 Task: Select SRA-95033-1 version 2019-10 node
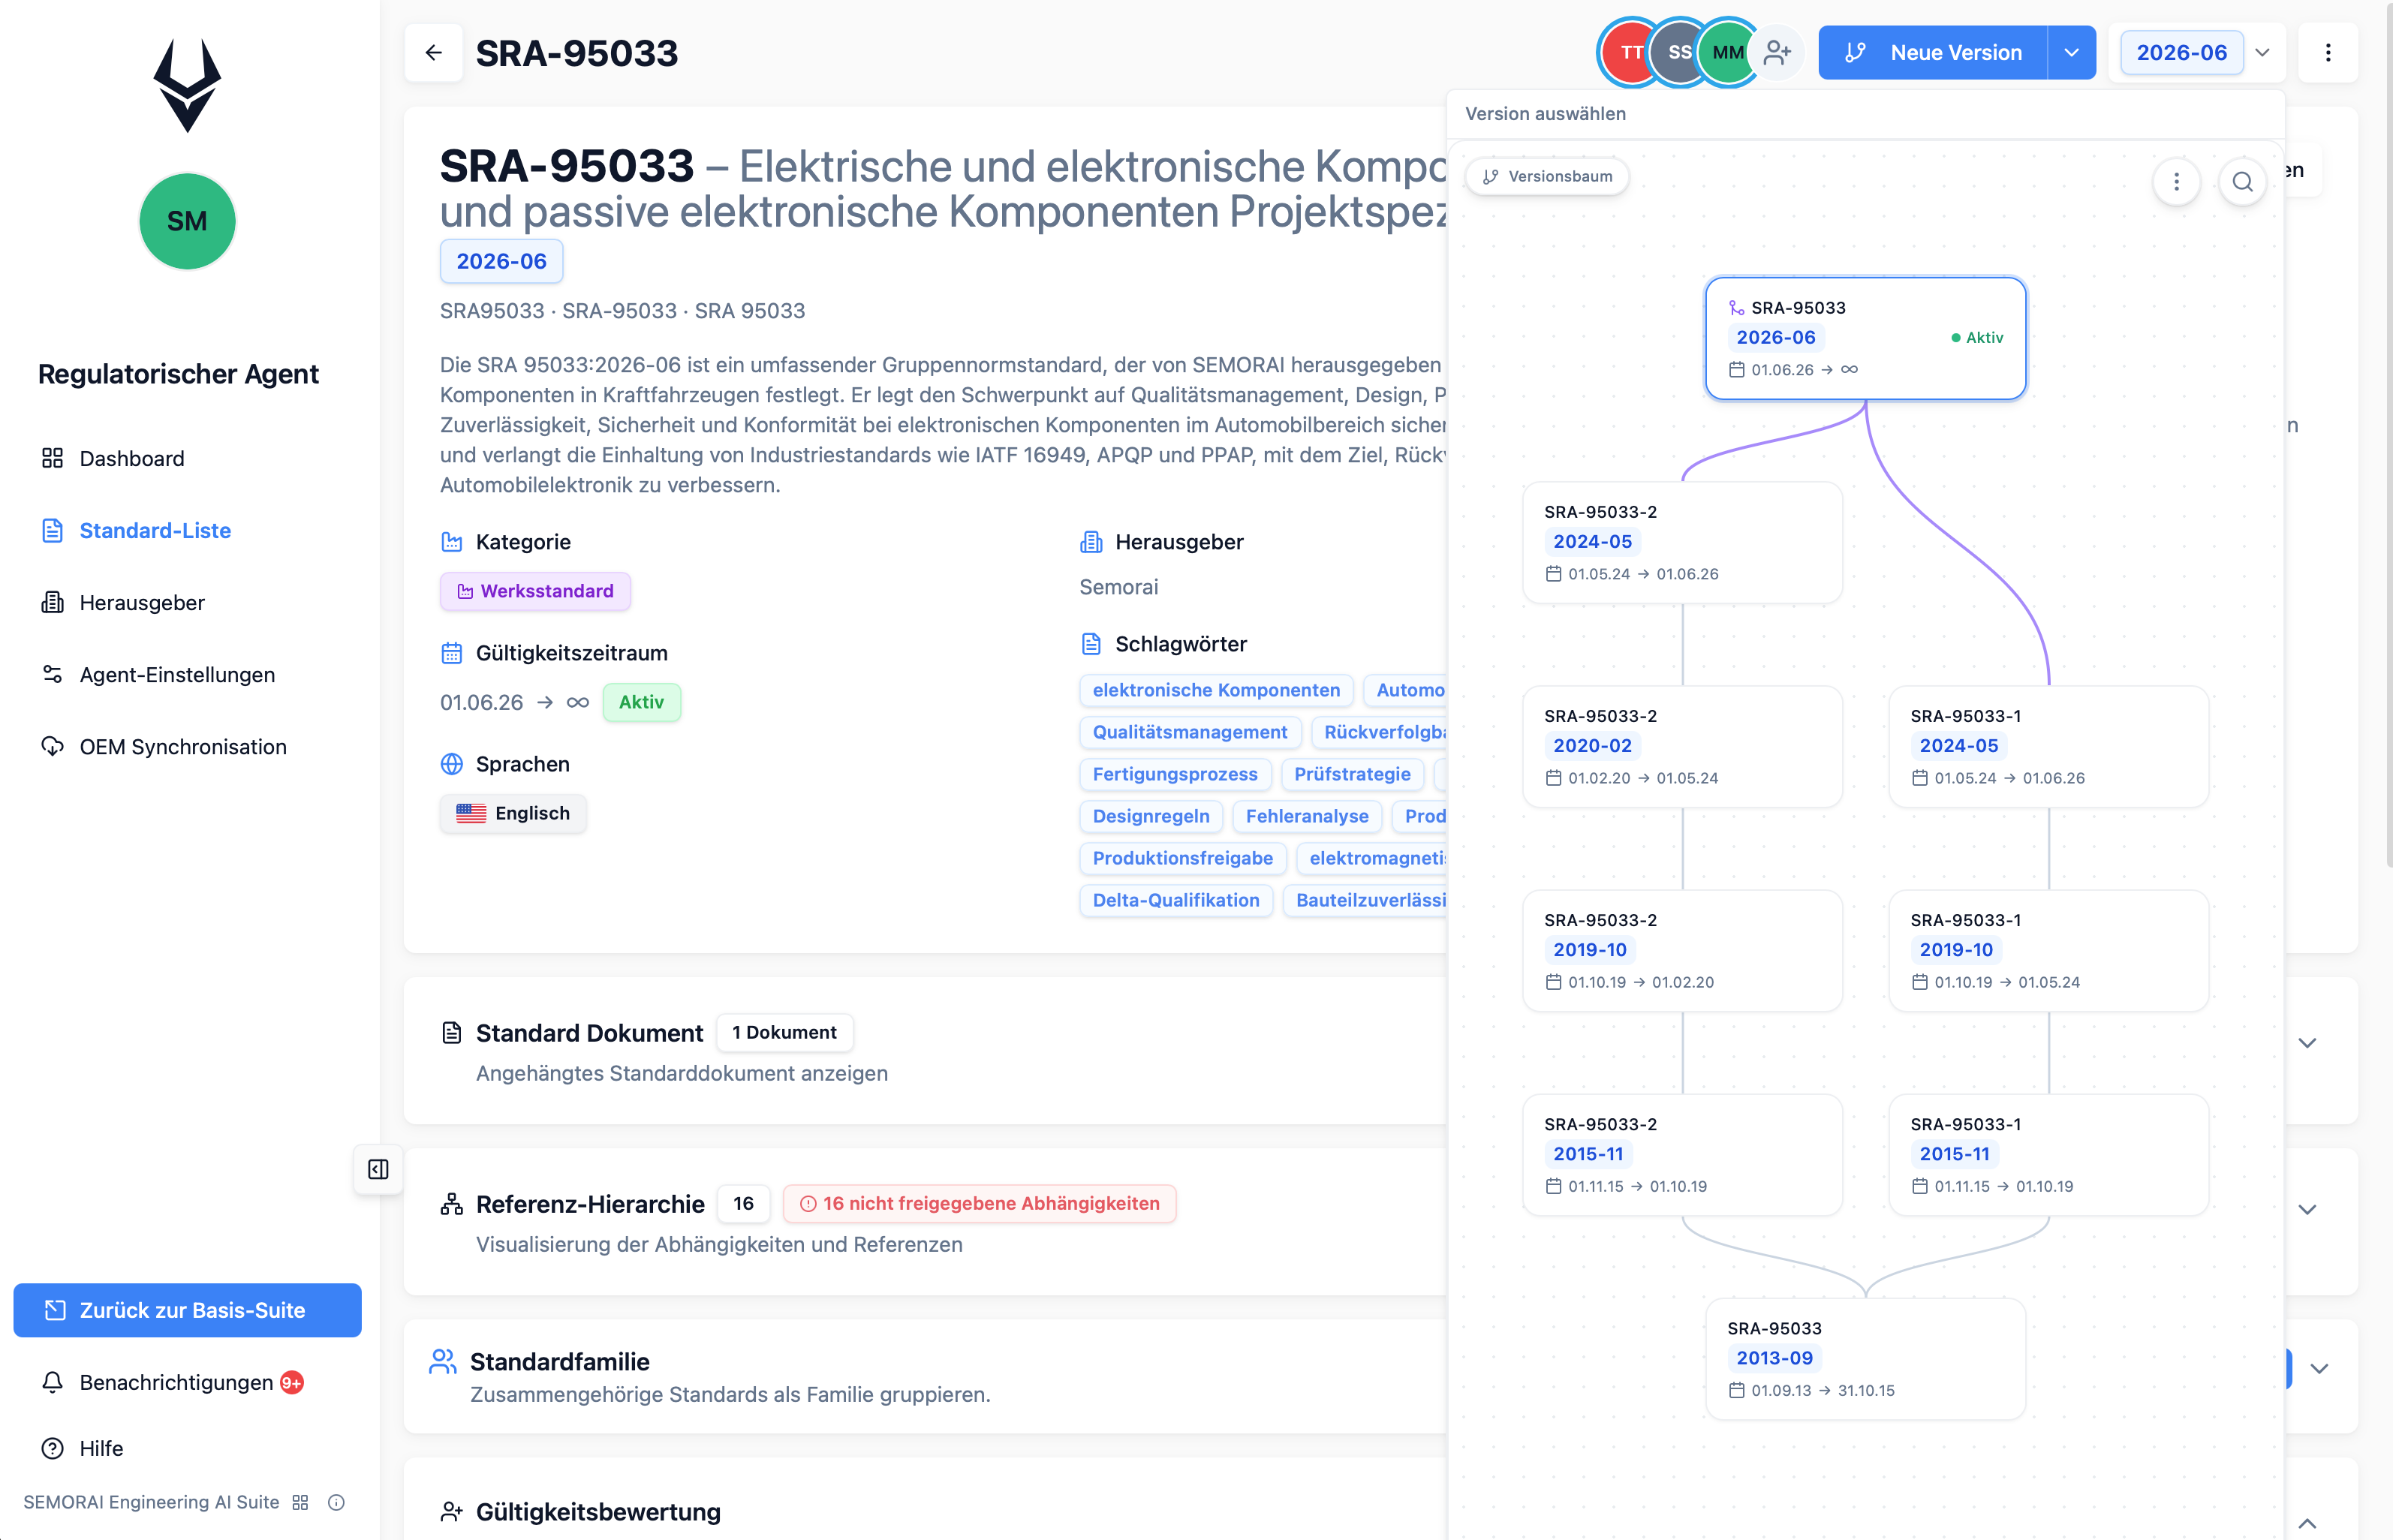[x=2048, y=950]
